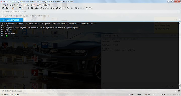Click the terminal scrollbar up arrow
Screen dimensions: 181x96
180,23
